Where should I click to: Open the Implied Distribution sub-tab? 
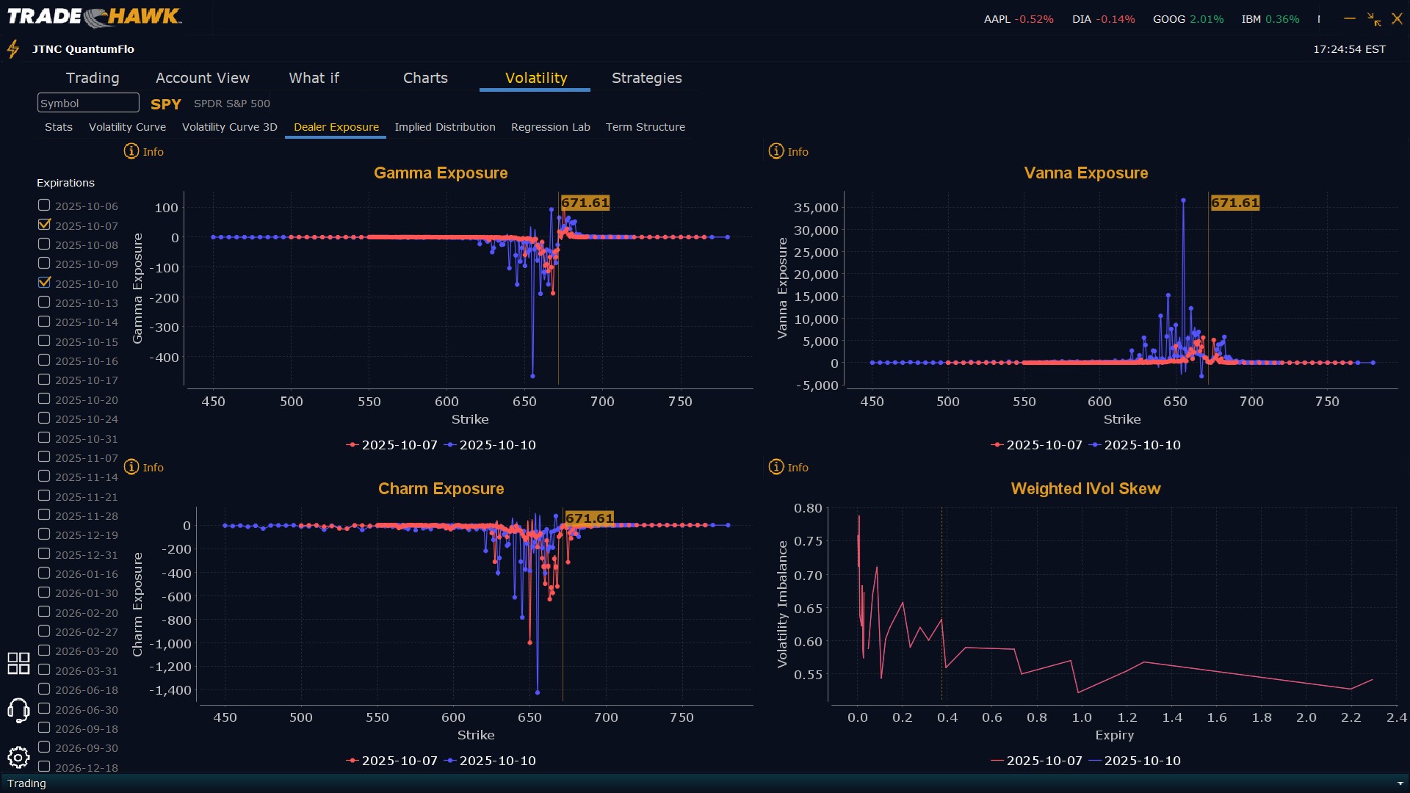(444, 127)
